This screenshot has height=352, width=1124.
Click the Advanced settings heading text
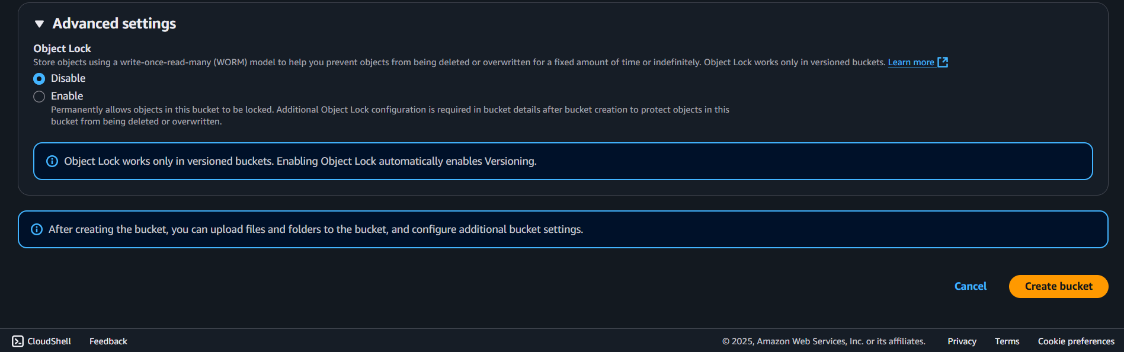[114, 24]
